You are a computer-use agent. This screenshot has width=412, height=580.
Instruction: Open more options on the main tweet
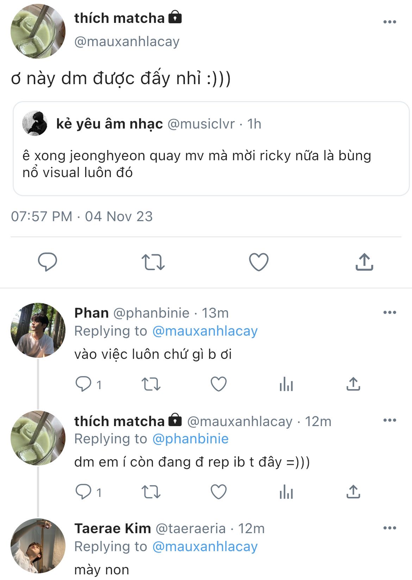389,22
